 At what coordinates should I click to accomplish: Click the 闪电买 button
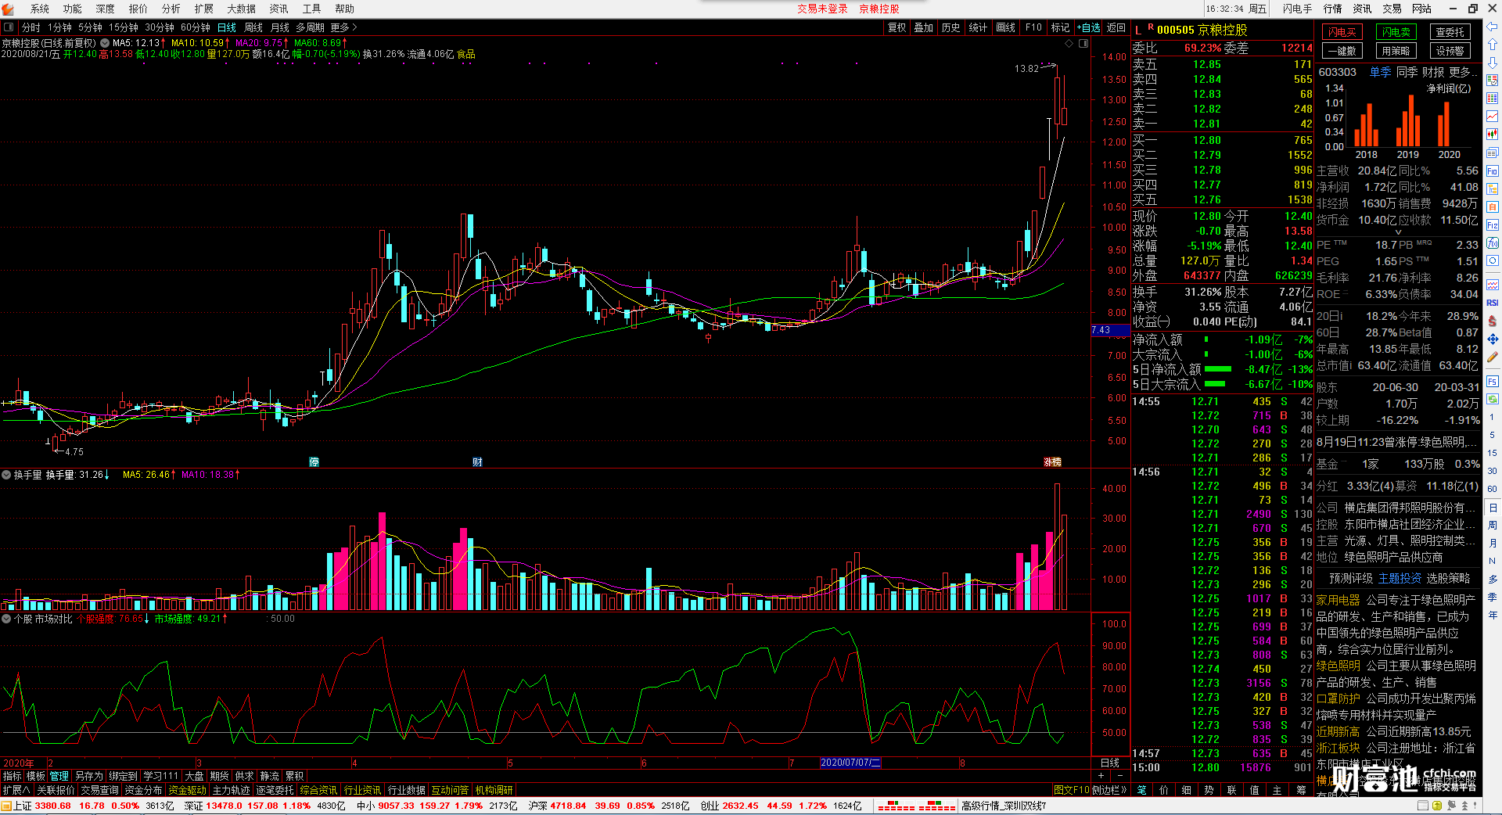coord(1342,32)
